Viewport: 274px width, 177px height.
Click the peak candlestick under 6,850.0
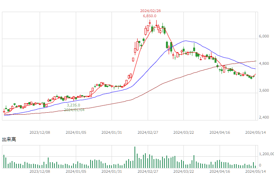(x=150, y=23)
